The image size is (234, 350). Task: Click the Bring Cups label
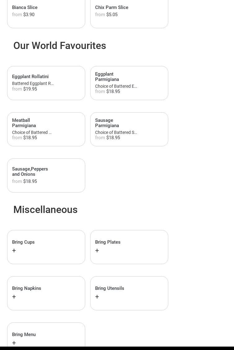click(x=23, y=242)
